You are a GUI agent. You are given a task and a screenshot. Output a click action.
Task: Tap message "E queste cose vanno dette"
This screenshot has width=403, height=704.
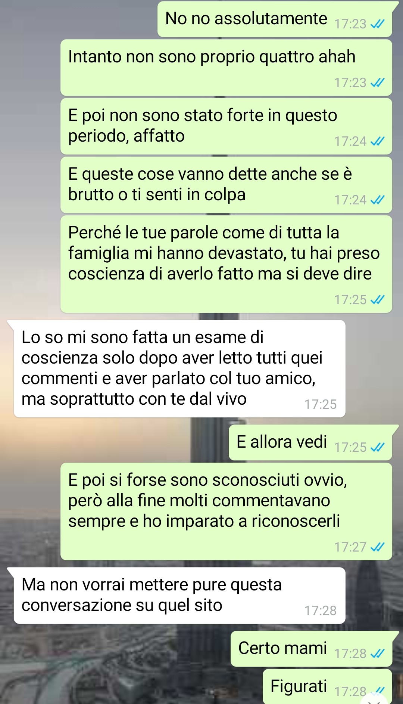[226, 185]
